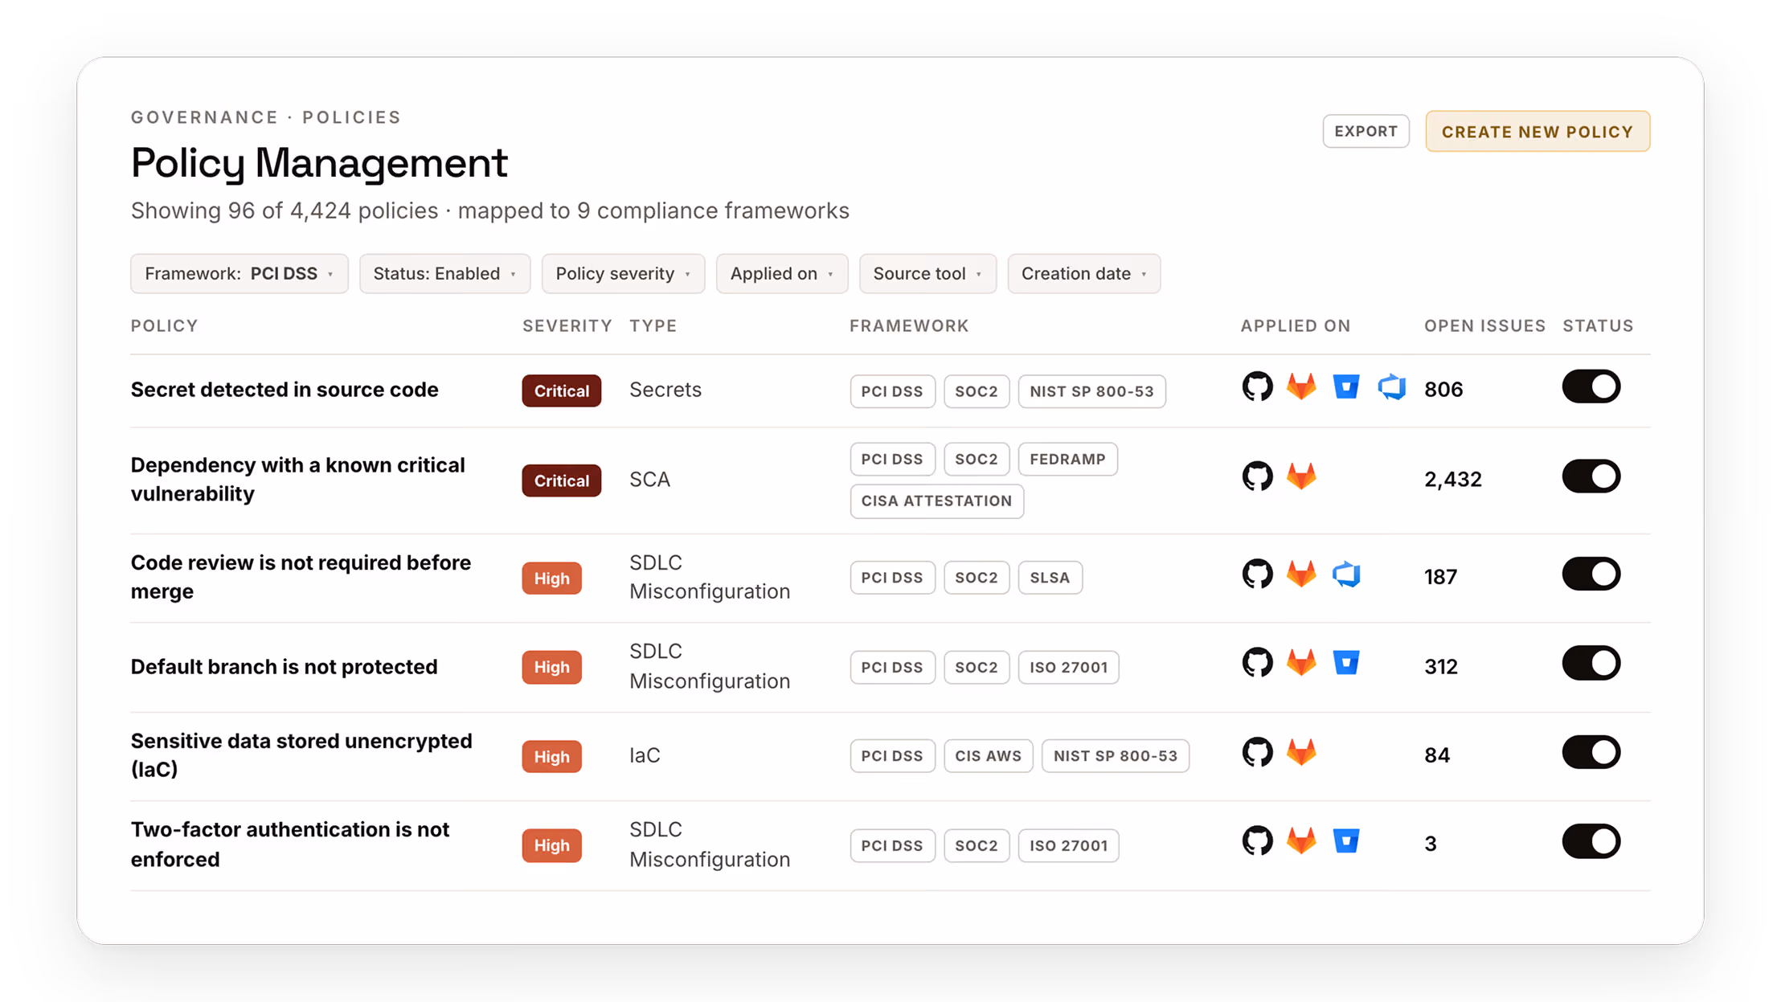Switch off Sensitive data stored unencrypted policy
Image resolution: width=1781 pixels, height=1002 pixels.
point(1591,753)
